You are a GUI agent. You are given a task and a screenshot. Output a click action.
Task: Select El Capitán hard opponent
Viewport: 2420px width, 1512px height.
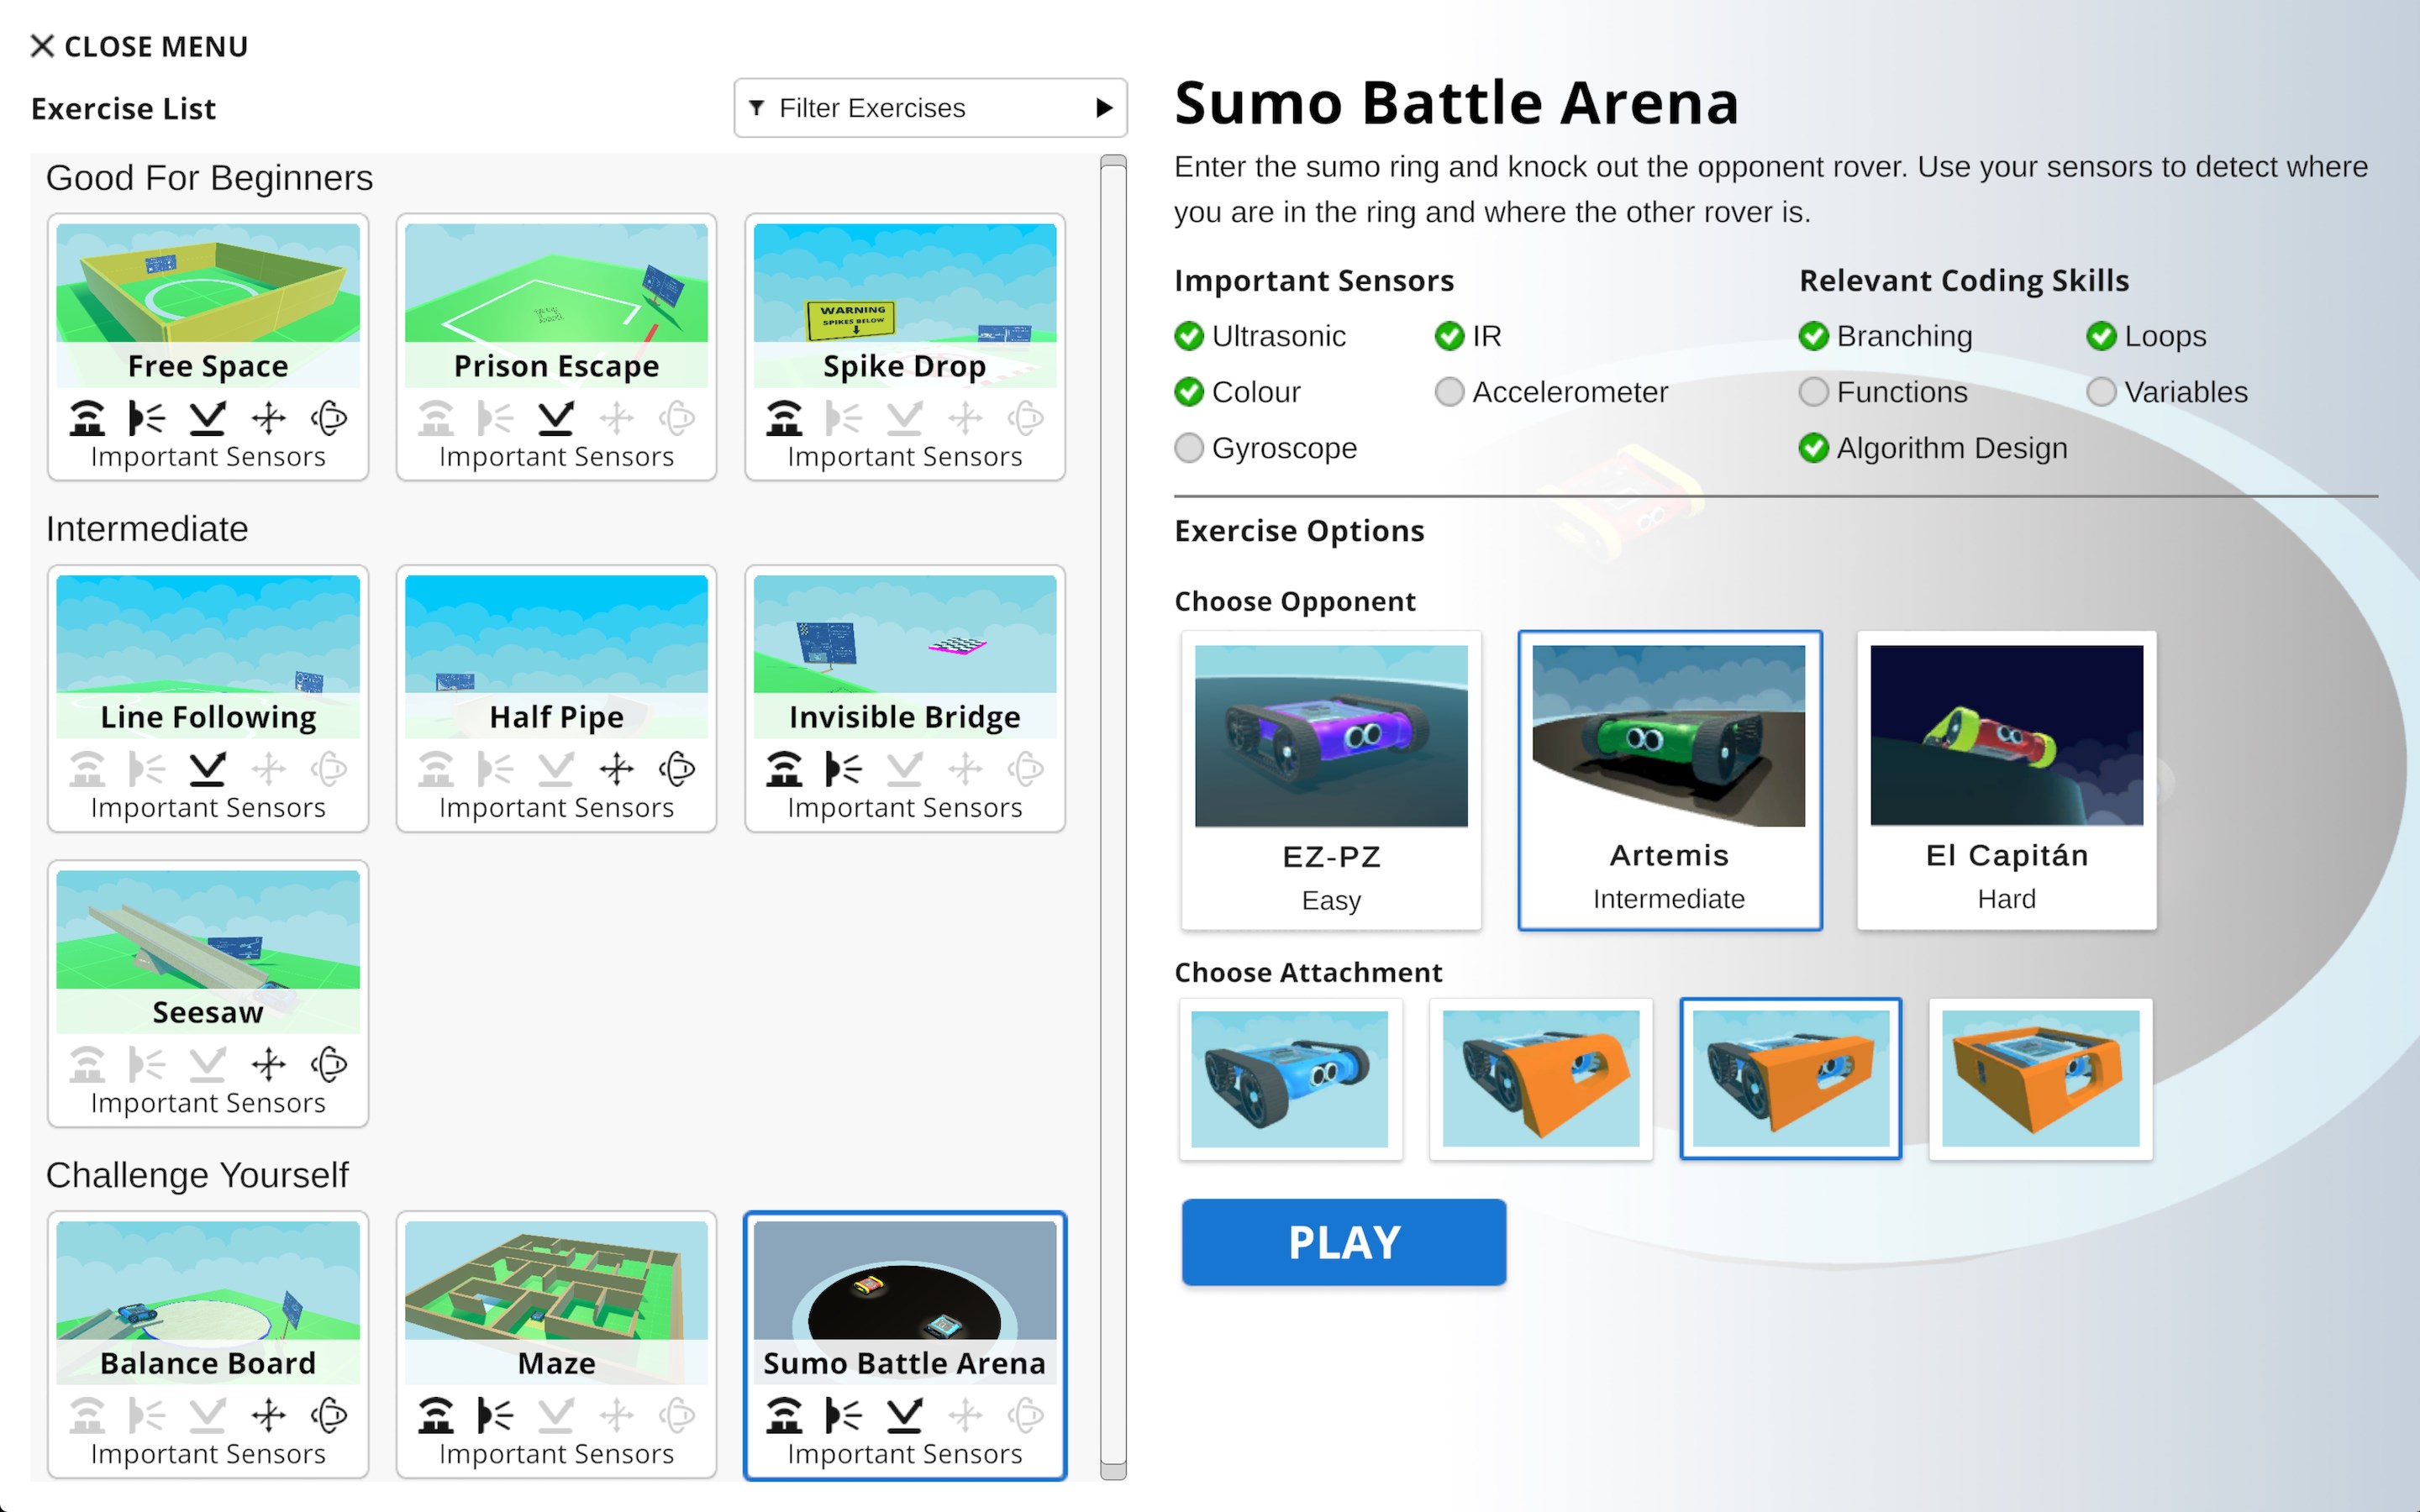tap(2006, 780)
